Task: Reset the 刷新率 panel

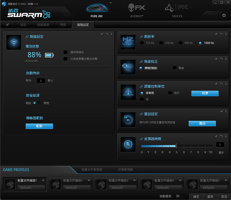Action: [x=221, y=34]
